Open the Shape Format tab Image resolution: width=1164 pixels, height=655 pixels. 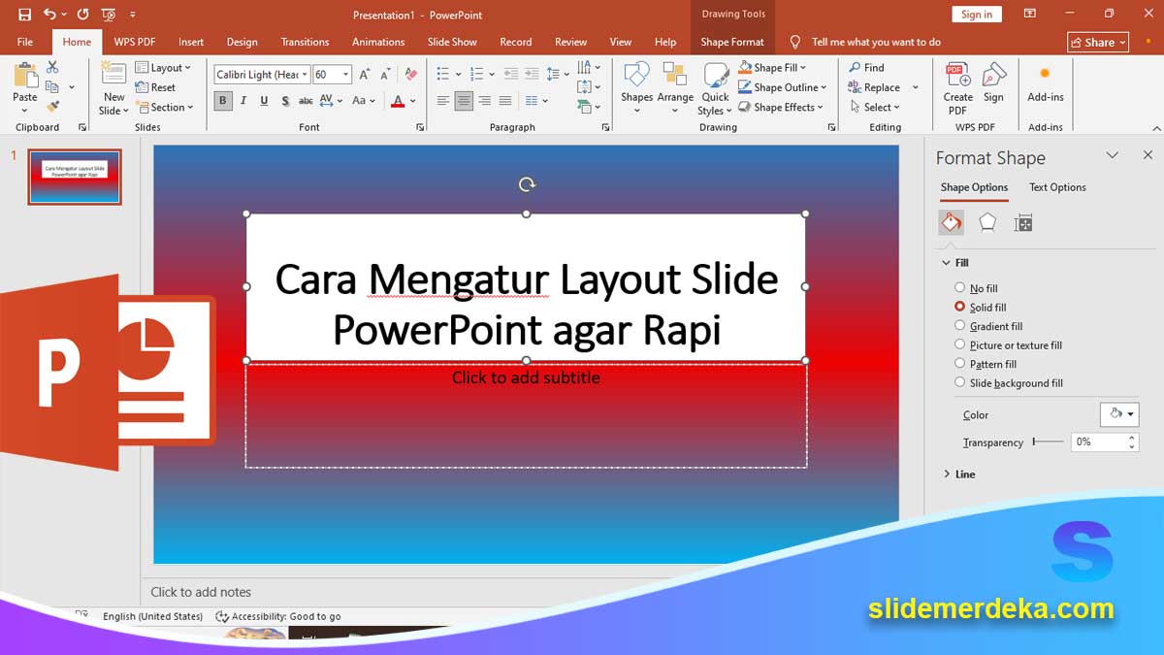732,42
